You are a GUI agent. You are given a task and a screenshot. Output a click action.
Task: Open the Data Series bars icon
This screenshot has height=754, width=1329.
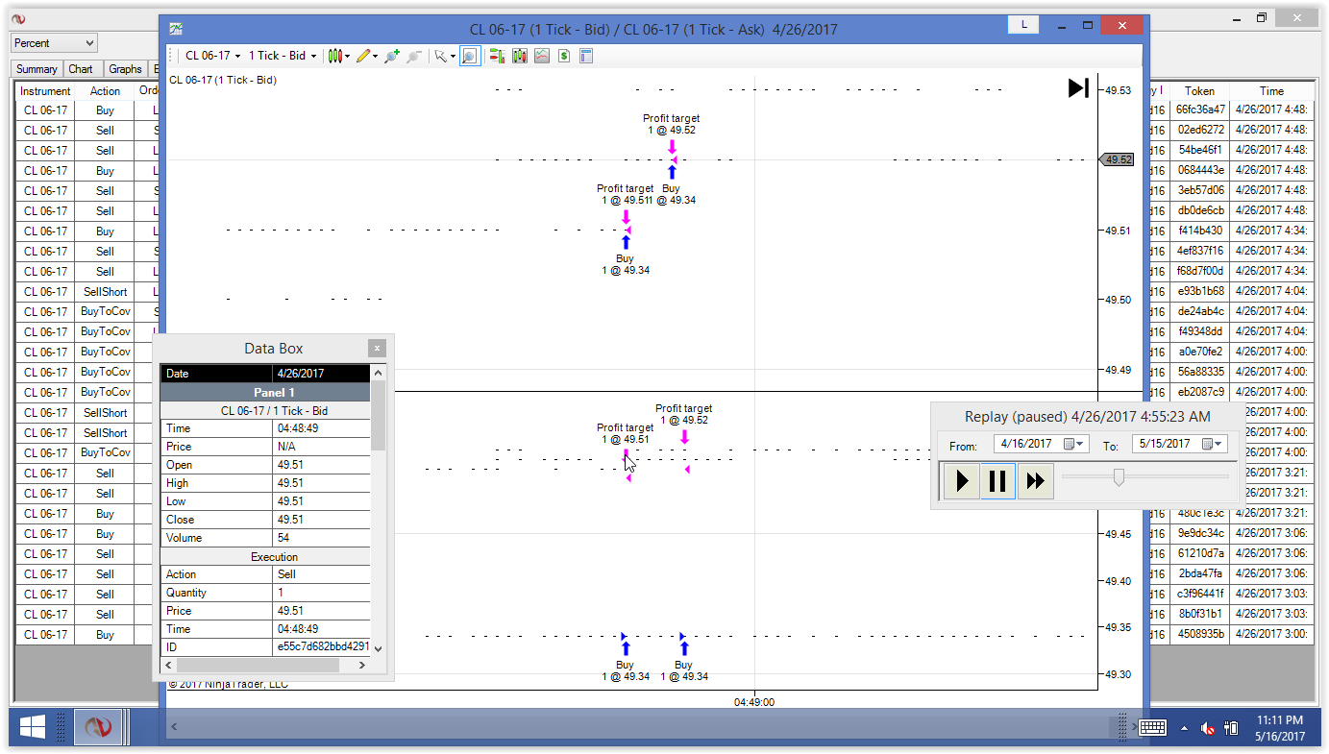pyautogui.click(x=520, y=56)
